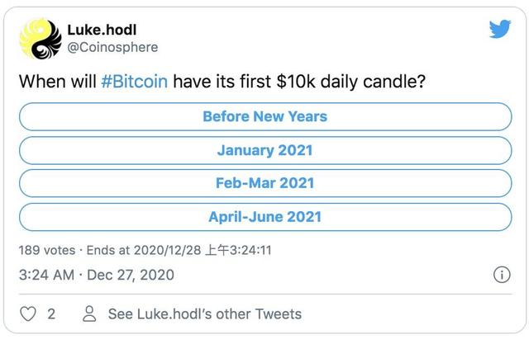529x339 pixels.
Task: Click See Luke.hodl's other Tweets
Action: (204, 313)
